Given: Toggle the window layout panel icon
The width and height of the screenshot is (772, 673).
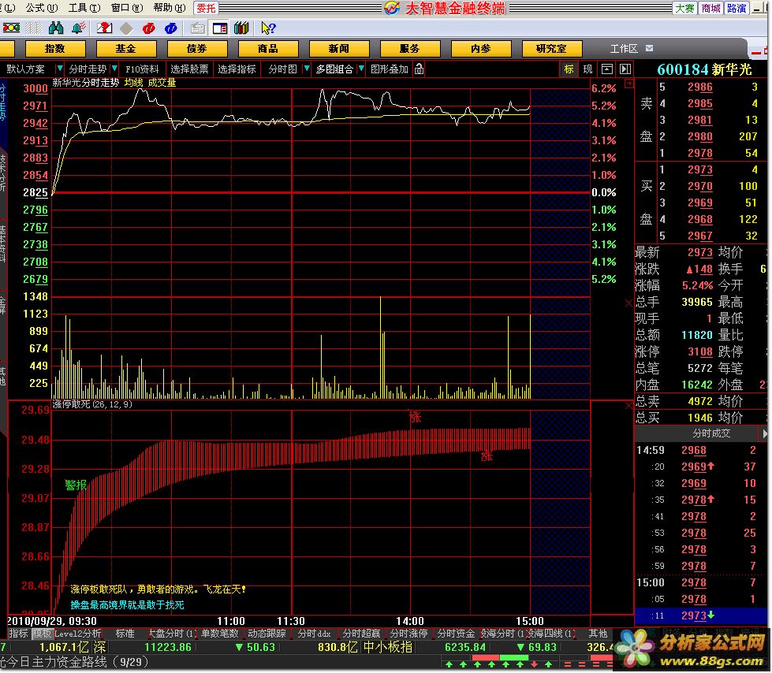Looking at the screenshot, I should [x=219, y=28].
